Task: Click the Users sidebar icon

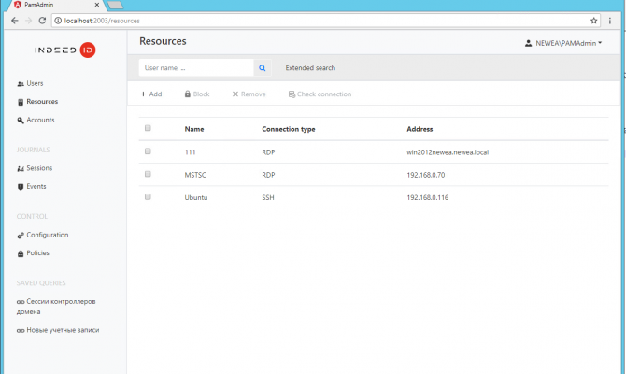Action: coord(21,84)
